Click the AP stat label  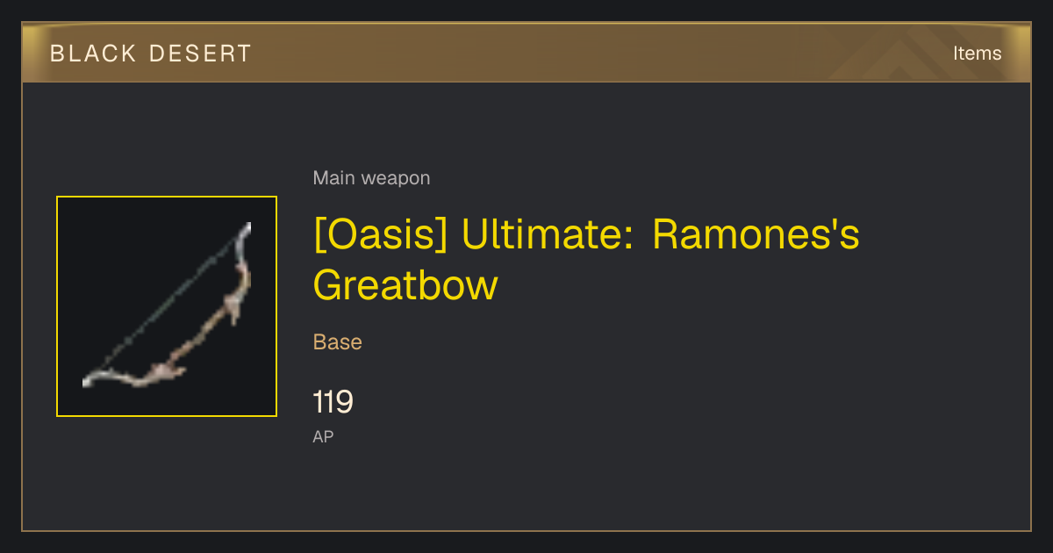323,436
